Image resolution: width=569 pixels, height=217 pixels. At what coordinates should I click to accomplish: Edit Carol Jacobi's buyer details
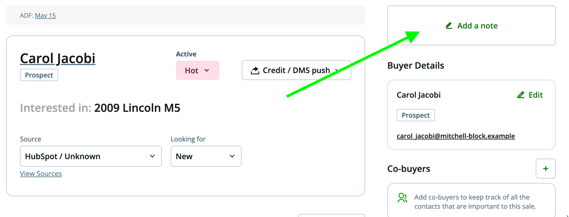pyautogui.click(x=530, y=95)
